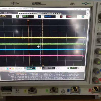Click the channel 3 500 mV/ scale field
The width and height of the screenshot is (101, 101).
(50, 17)
